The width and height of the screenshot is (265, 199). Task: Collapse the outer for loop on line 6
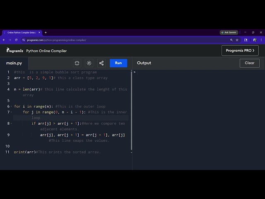[x=11, y=107]
